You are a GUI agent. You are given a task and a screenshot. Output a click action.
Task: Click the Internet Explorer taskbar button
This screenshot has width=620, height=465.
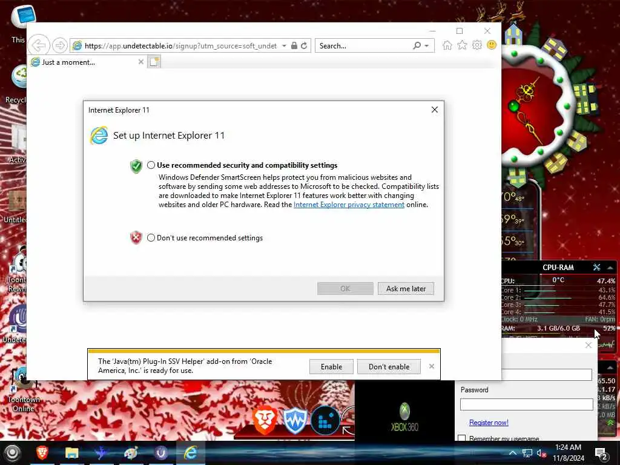(191, 453)
